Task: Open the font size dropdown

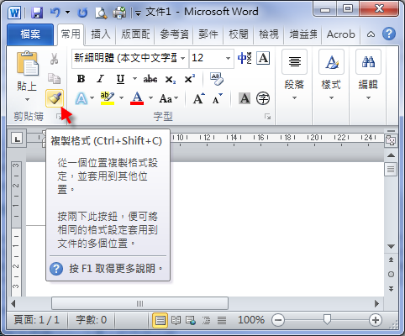Action: 228,58
